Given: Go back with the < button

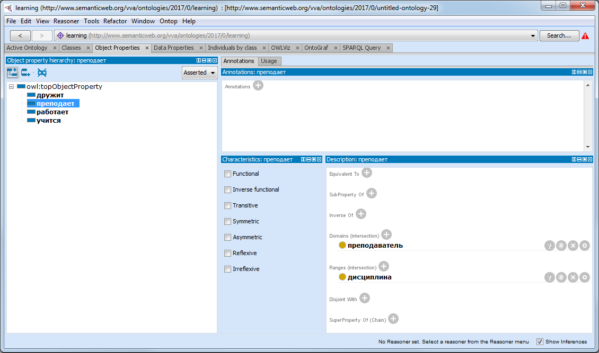Looking at the screenshot, I should (20, 35).
